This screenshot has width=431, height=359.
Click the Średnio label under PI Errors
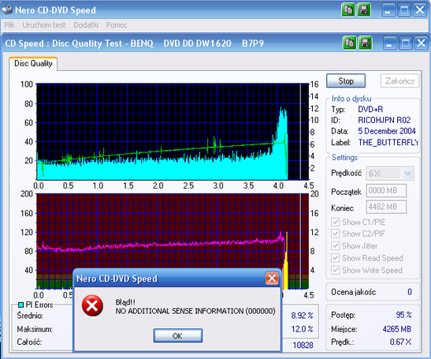point(30,316)
